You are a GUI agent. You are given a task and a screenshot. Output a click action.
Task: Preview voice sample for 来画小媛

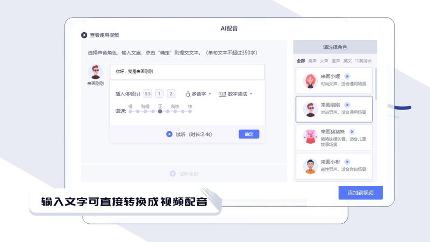(347, 76)
